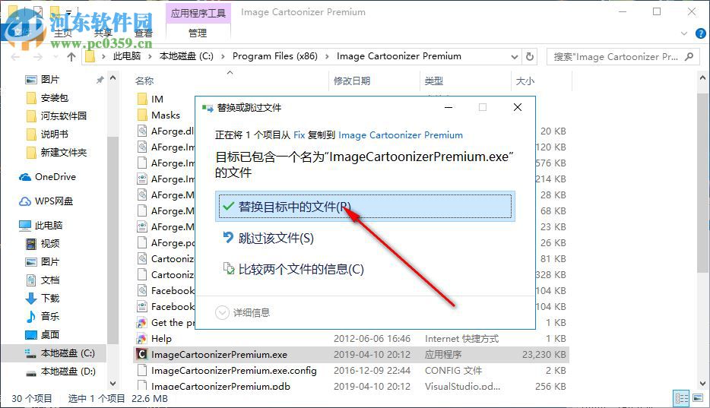
Task: Open the Fix source folder link
Action: tap(300, 134)
